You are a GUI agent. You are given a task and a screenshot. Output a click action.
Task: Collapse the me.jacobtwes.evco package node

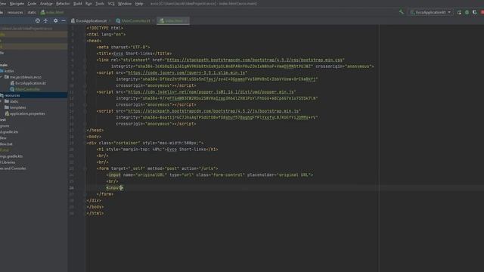[2, 77]
